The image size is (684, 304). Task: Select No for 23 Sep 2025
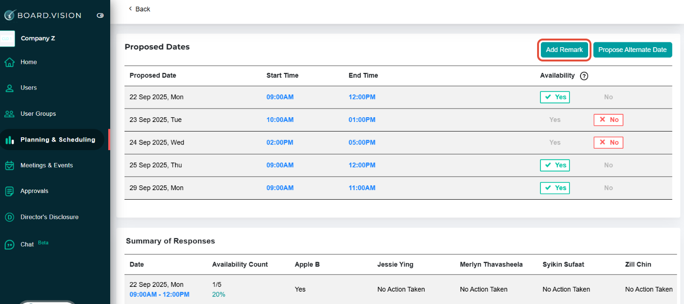[608, 120]
